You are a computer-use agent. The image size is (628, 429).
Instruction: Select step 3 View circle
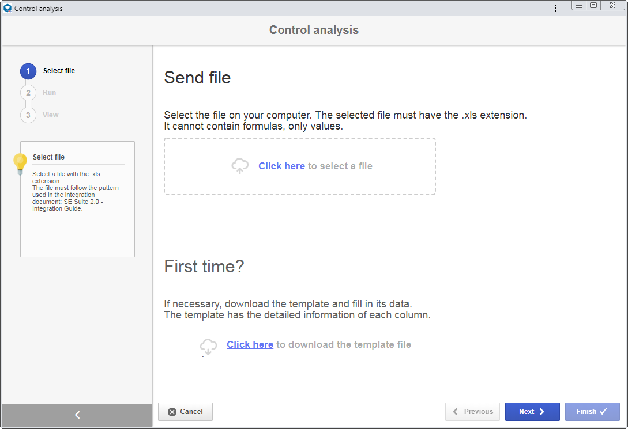click(28, 115)
